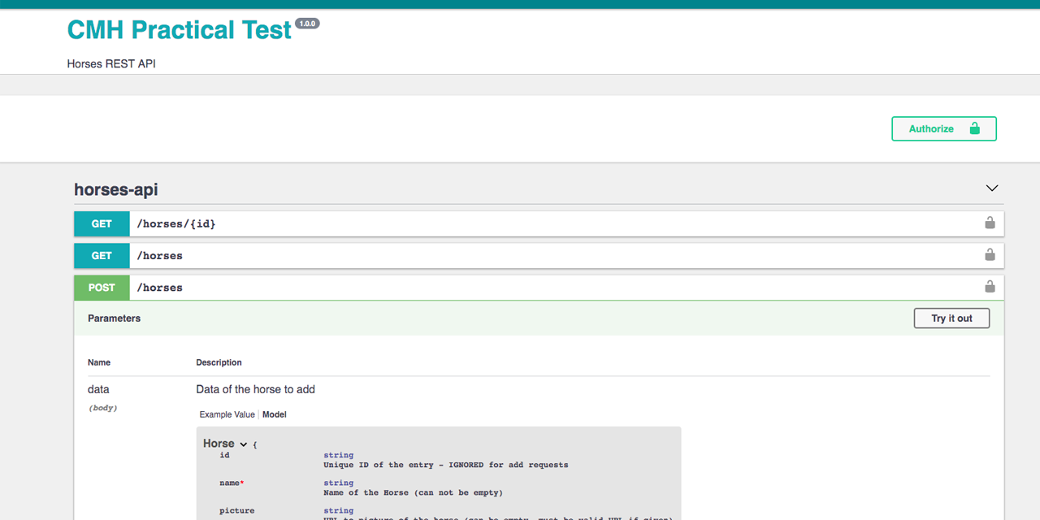
Task: Switch to the Model tab
Action: click(x=274, y=414)
